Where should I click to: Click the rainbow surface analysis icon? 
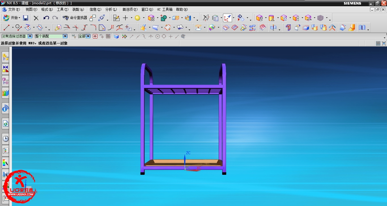212,28
